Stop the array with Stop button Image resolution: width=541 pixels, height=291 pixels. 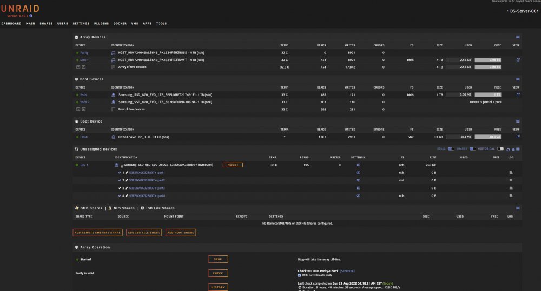217,259
